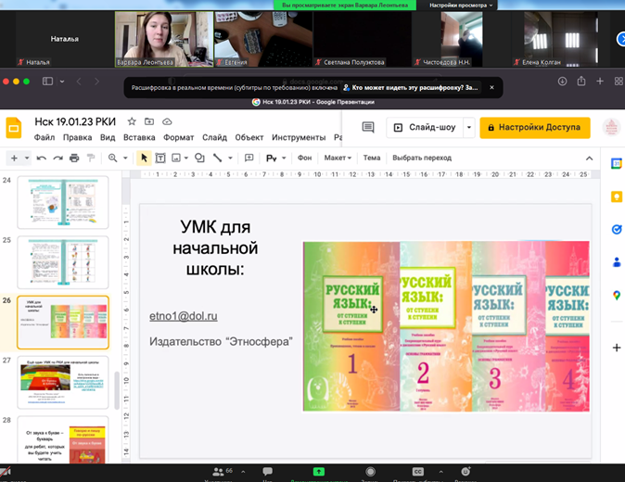Select the cursor selection tool
The image size is (625, 482).
pos(144,159)
